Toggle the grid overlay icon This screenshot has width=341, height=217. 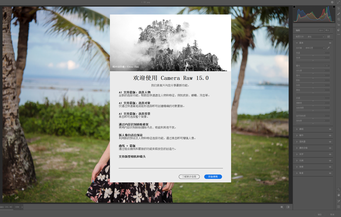(338, 207)
